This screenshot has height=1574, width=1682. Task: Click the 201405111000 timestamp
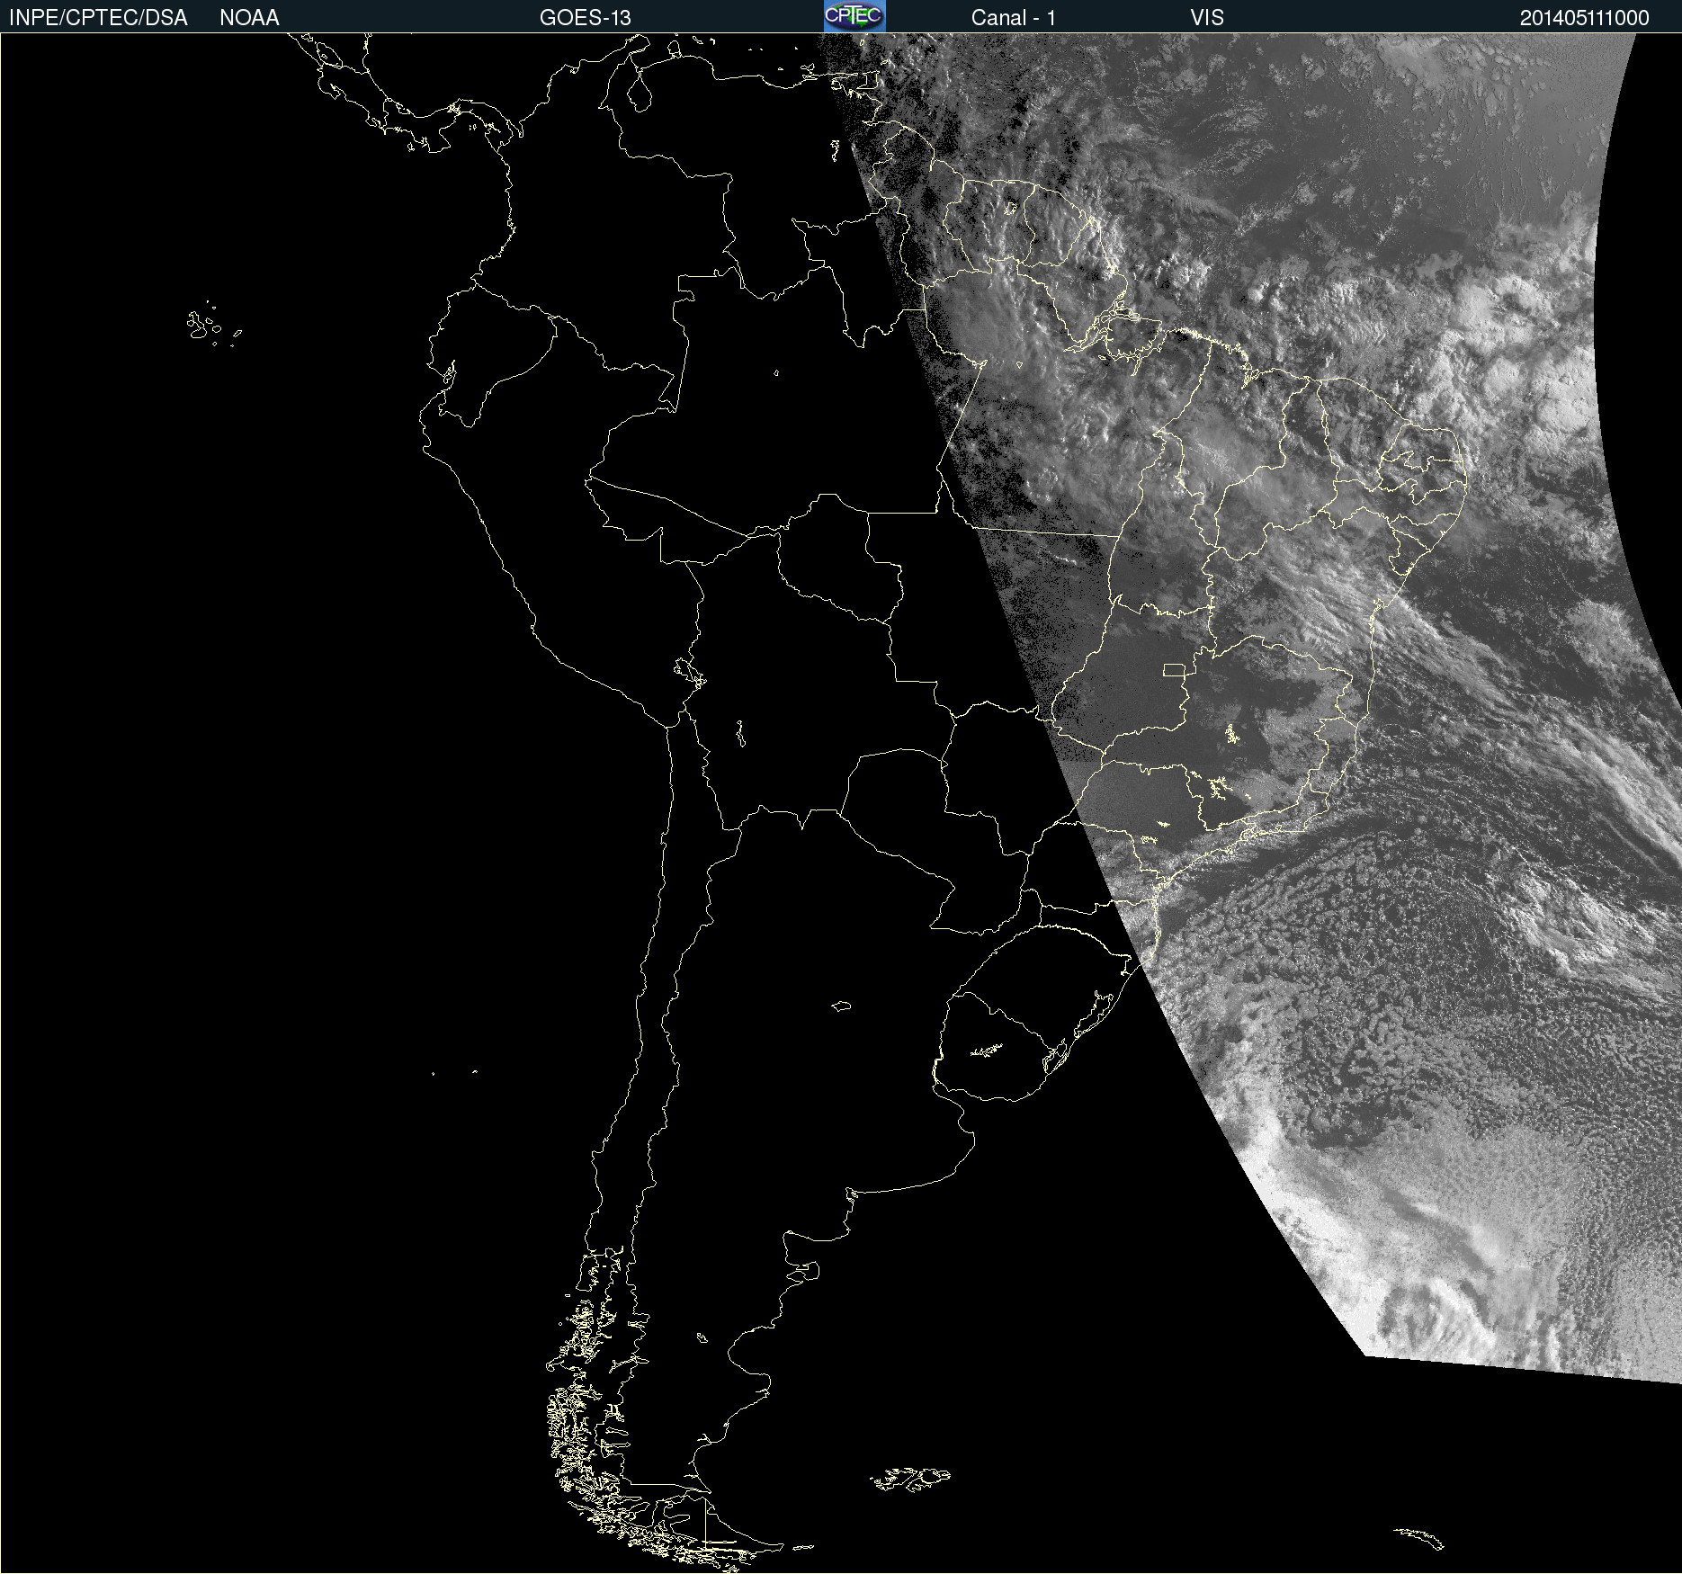(x=1584, y=17)
